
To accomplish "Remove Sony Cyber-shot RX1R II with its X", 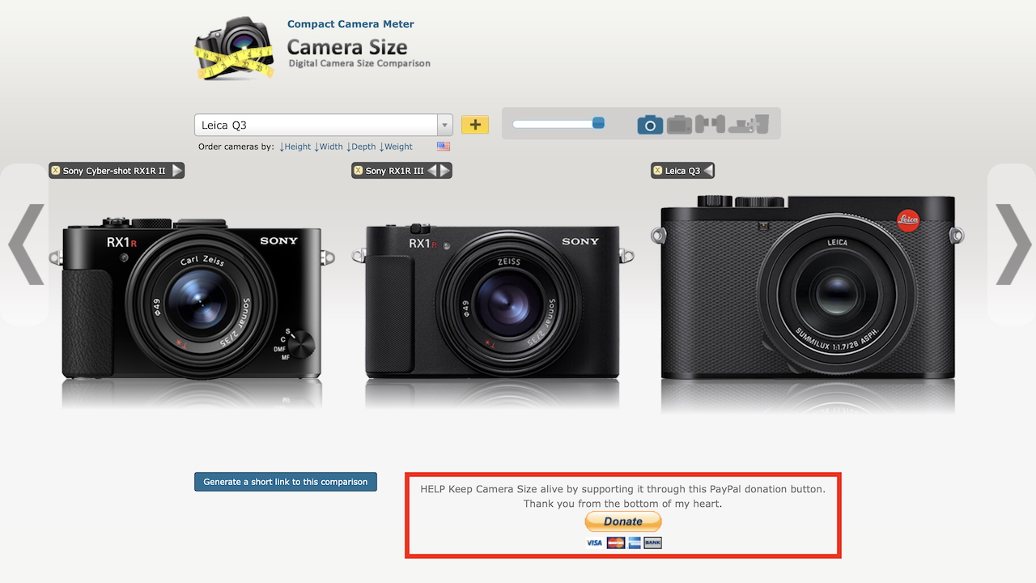I will click(x=55, y=171).
